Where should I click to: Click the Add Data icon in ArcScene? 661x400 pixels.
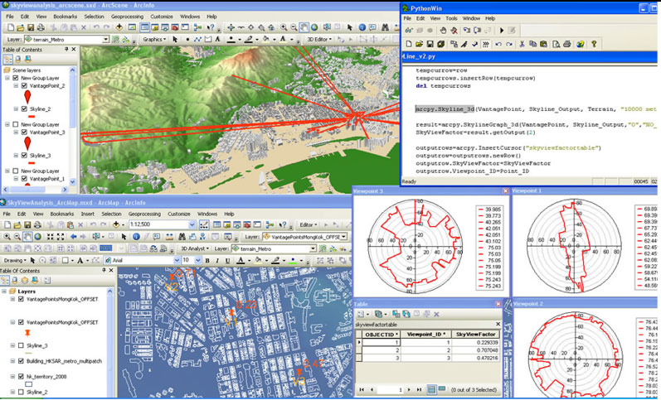coord(120,27)
